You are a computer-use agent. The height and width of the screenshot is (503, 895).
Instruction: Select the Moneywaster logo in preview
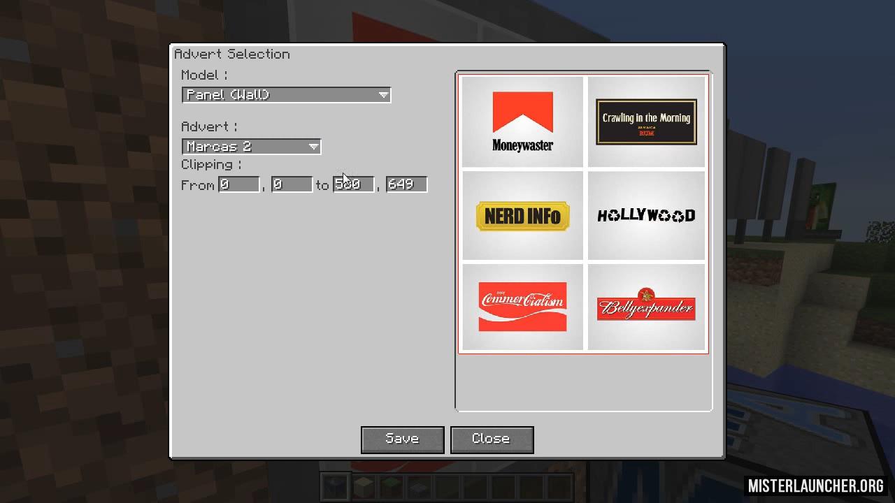pos(522,122)
